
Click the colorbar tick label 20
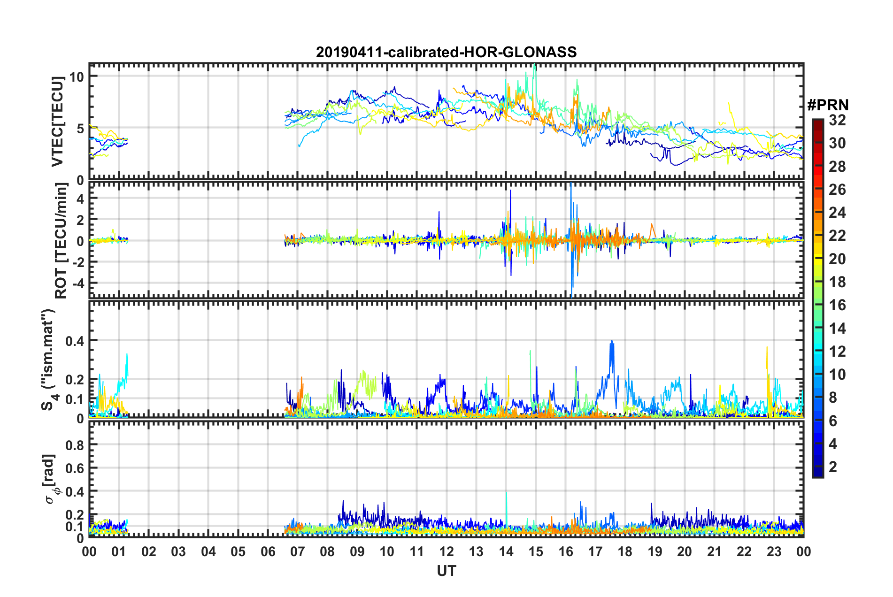837,259
